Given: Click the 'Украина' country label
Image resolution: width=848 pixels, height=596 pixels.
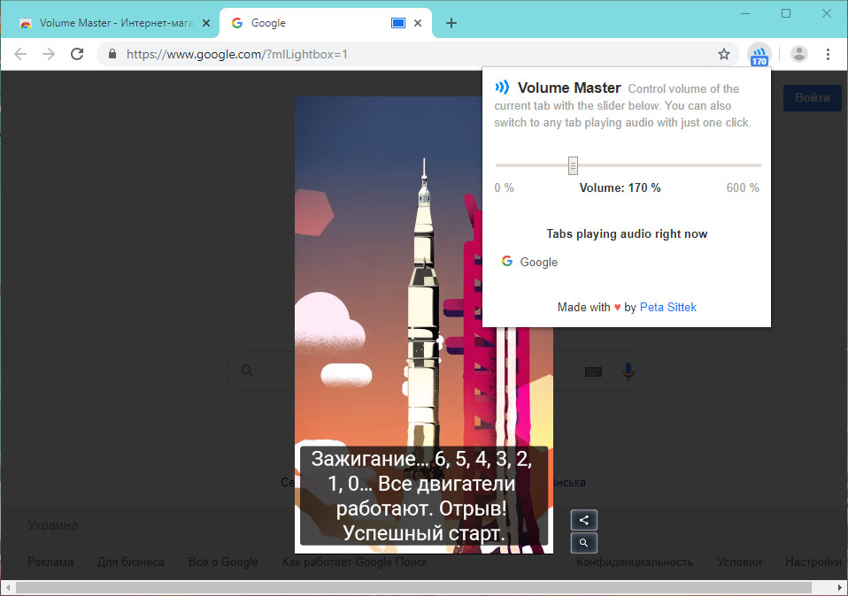Looking at the screenshot, I should [52, 525].
